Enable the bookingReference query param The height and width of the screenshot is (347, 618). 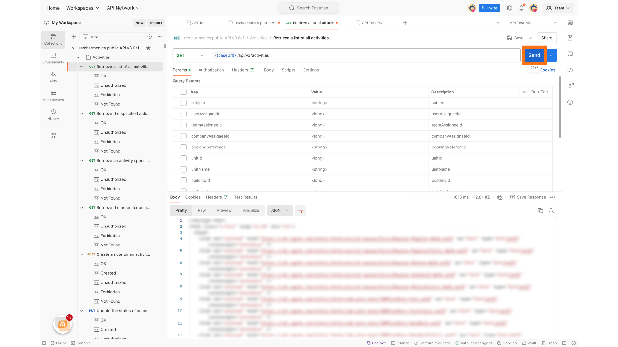coord(183,147)
